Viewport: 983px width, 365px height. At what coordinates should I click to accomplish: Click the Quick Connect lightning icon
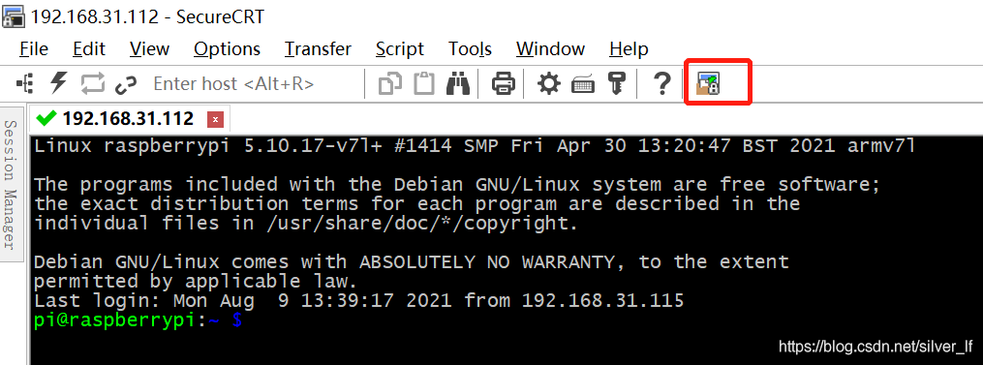pos(58,83)
